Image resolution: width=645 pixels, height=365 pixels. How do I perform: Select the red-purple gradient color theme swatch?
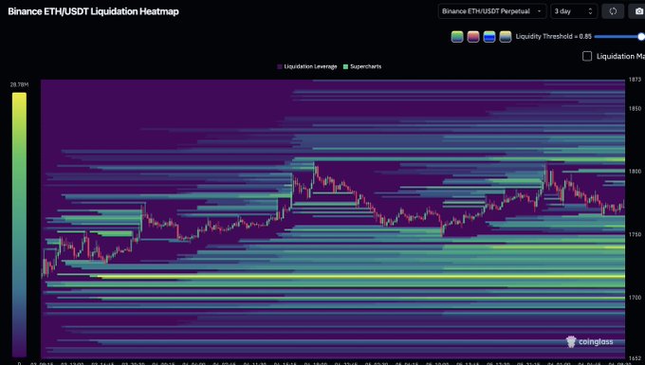coord(473,37)
